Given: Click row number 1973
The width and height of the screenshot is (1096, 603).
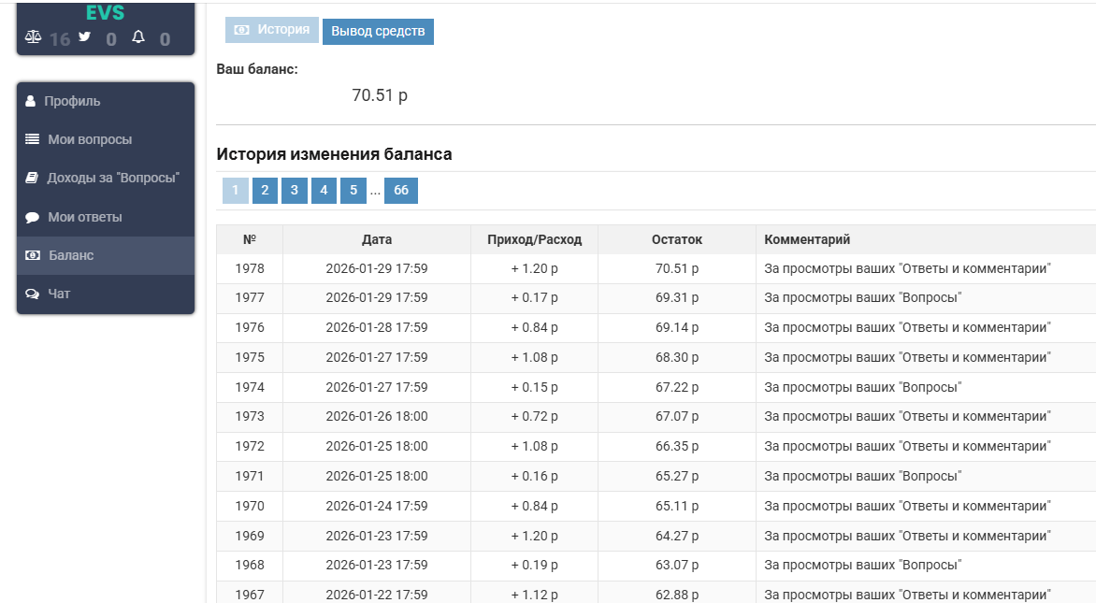Looking at the screenshot, I should (x=250, y=416).
